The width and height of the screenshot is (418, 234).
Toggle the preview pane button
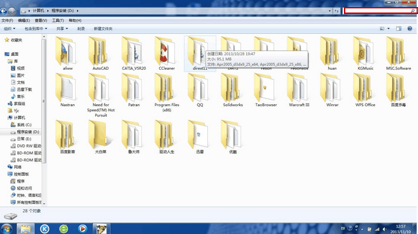pos(399,29)
